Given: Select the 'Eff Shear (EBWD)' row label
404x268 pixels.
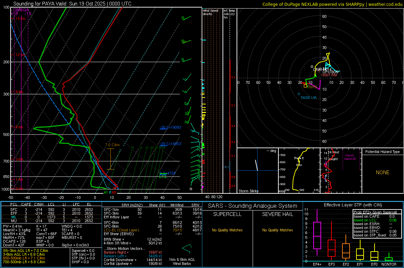Looking at the screenshot, I should click(x=119, y=234).
